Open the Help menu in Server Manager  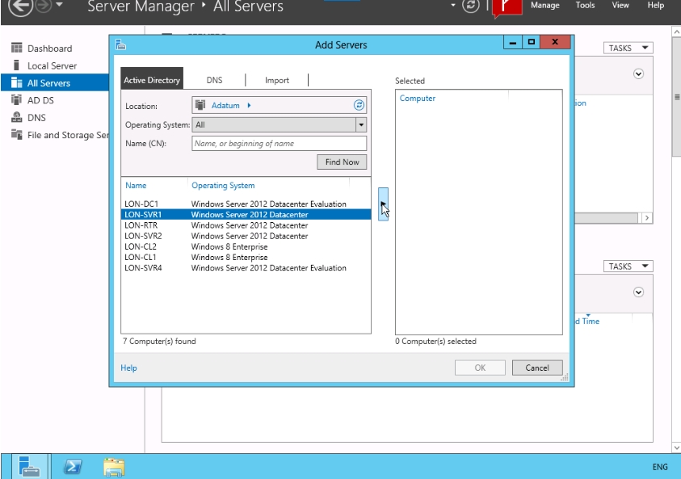click(655, 5)
